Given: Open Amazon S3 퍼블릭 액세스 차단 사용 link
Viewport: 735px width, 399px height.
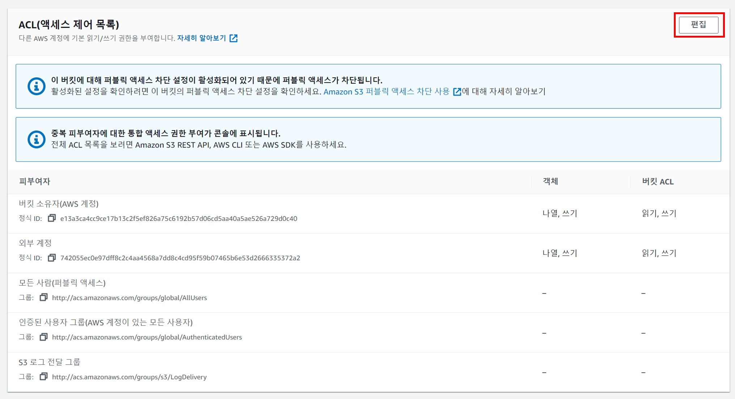Looking at the screenshot, I should click(x=386, y=92).
